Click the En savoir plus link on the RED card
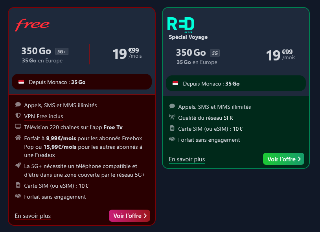Image resolution: width=320 pixels, height=232 pixels. point(187,159)
